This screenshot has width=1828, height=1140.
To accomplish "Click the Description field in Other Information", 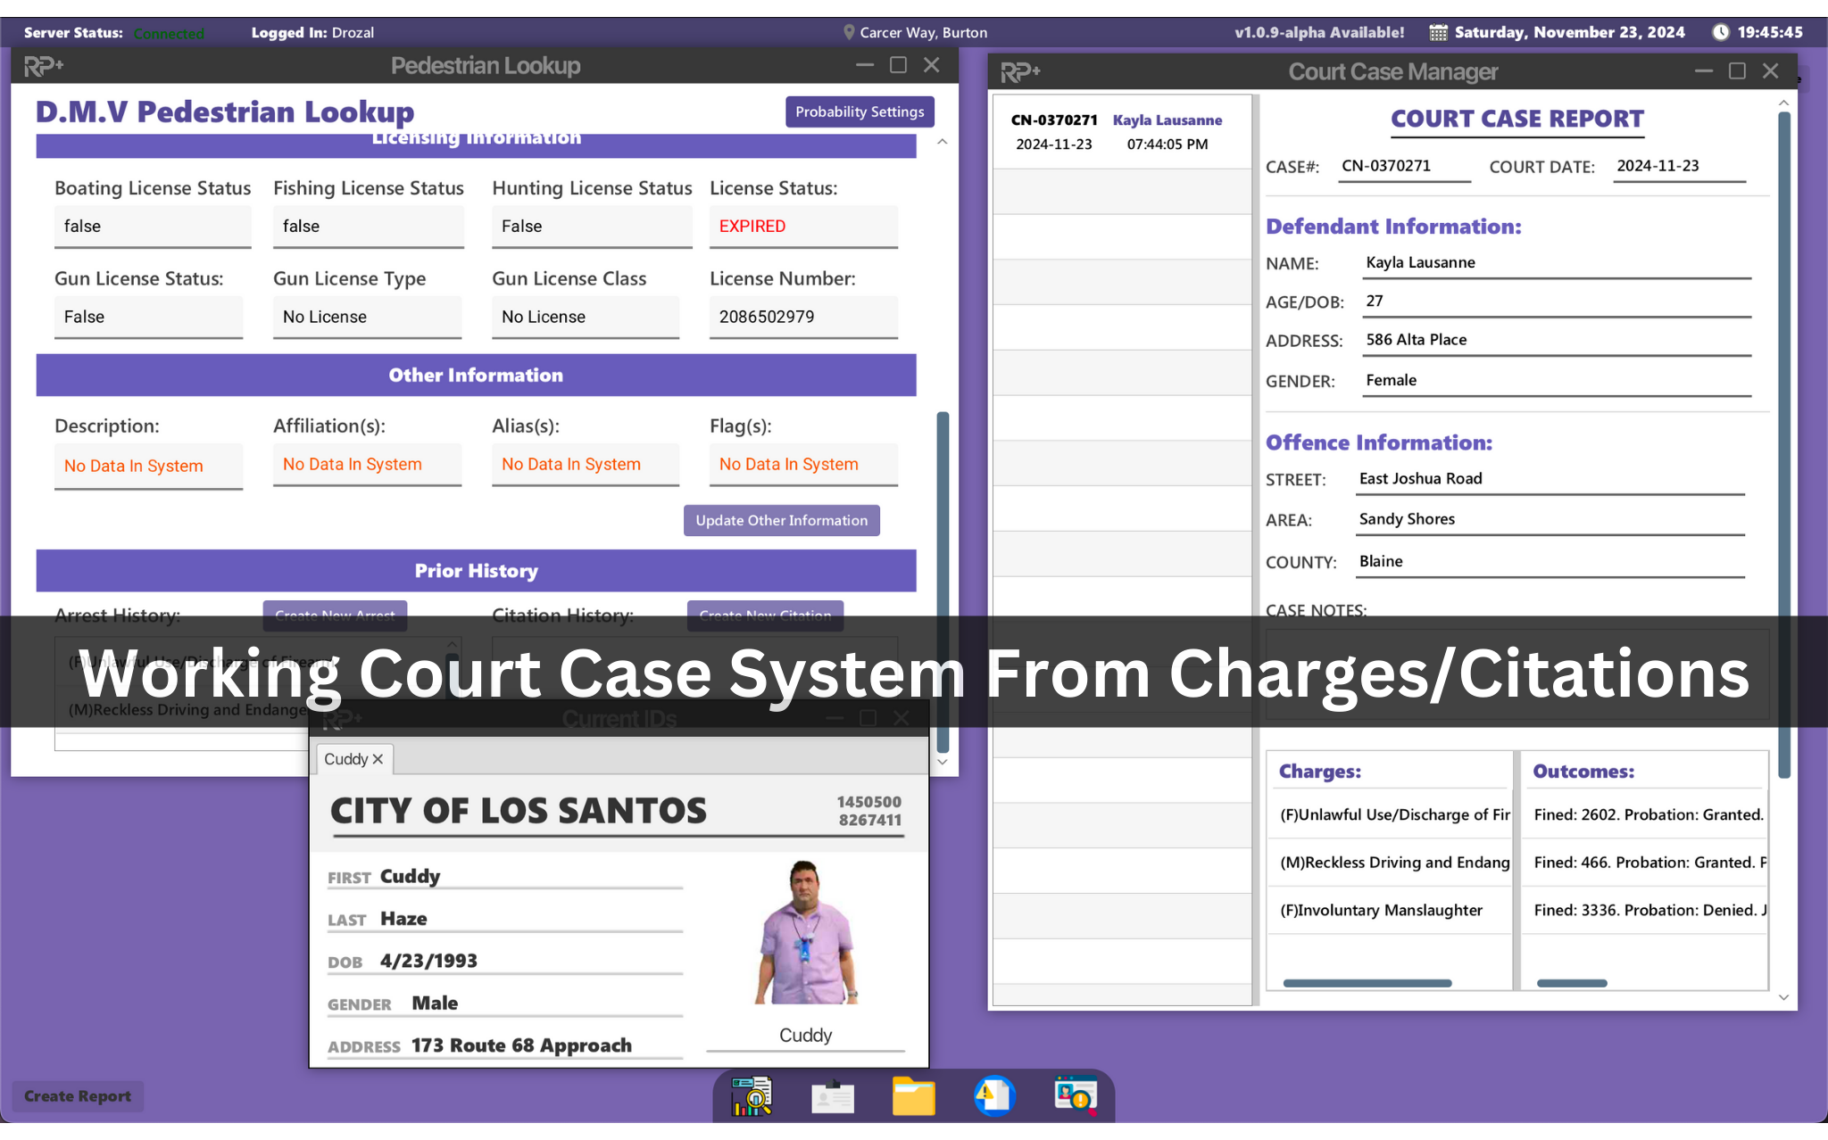I will tap(148, 466).
